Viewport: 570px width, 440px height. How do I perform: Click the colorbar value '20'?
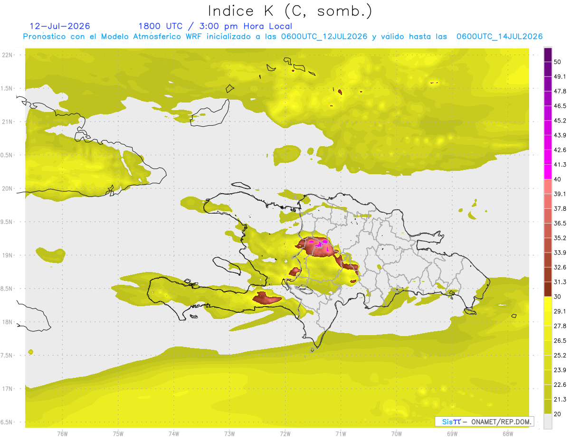[558, 414]
